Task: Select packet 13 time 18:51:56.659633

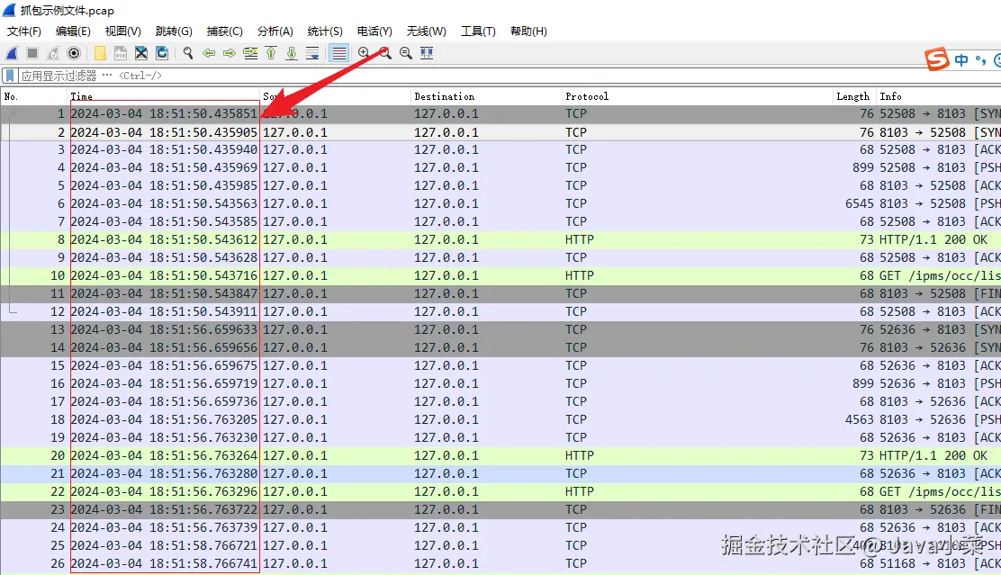Action: (164, 330)
